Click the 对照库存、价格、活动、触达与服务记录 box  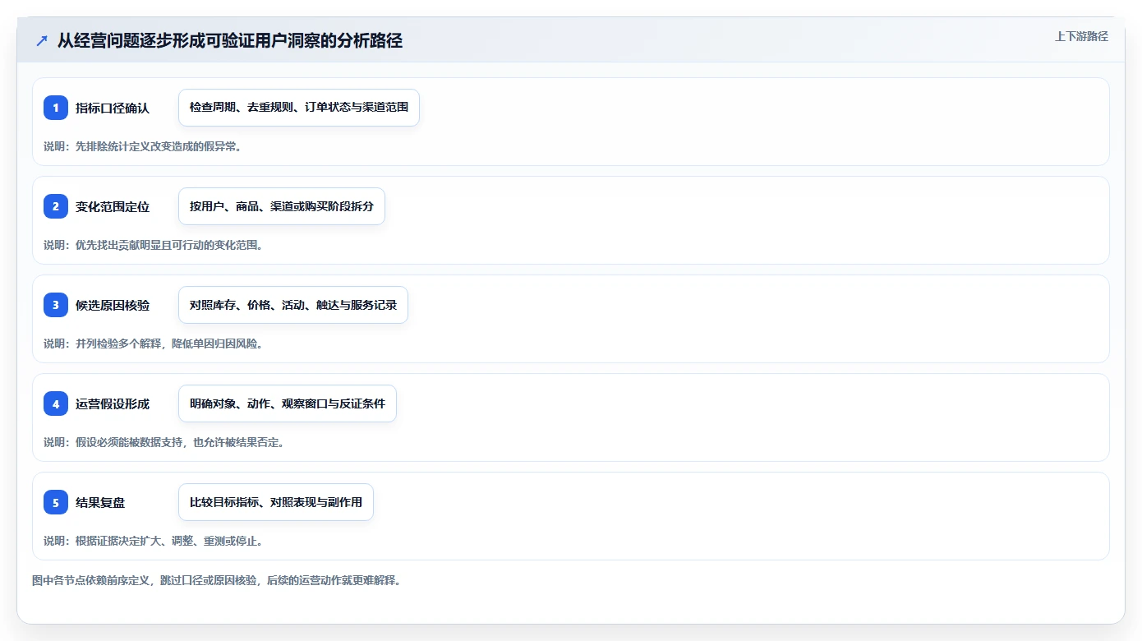point(293,305)
